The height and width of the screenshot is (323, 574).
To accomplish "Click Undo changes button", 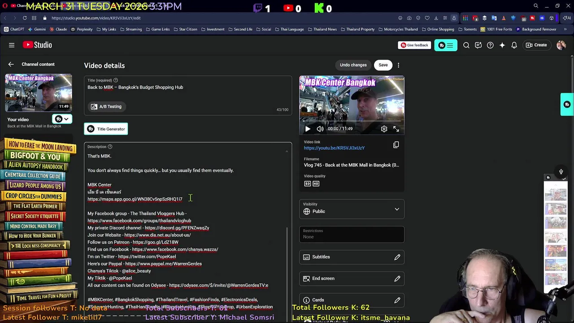I will coord(353,65).
